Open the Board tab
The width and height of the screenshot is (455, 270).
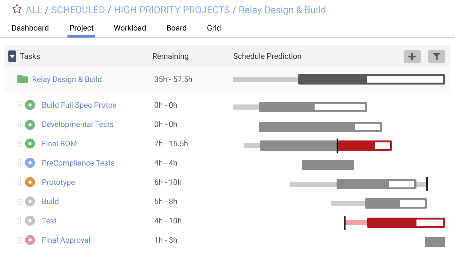(x=176, y=28)
